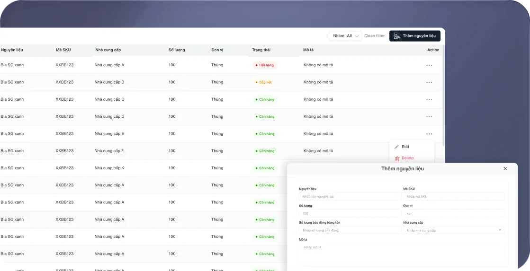The height and width of the screenshot is (271, 530).
Task: Choose Edit from the context menu
Action: coord(405,147)
